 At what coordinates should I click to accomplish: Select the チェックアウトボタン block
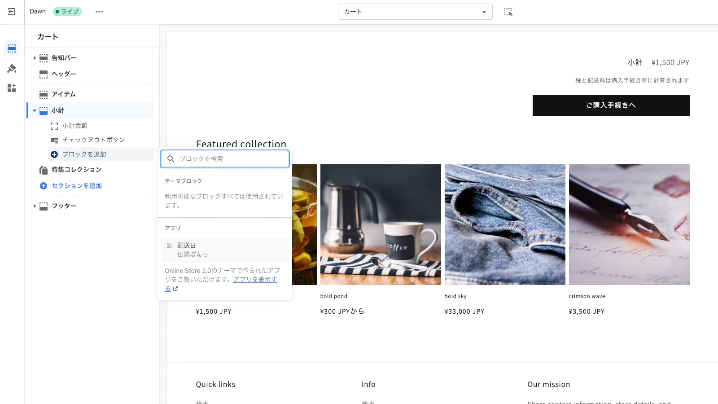click(93, 140)
